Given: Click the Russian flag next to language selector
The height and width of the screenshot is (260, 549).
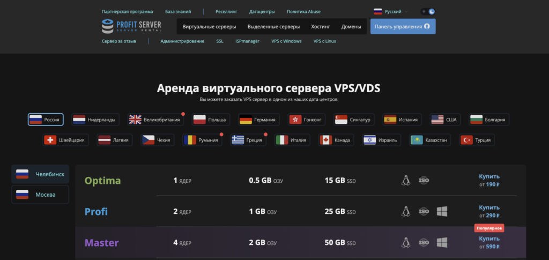Looking at the screenshot, I should click(x=378, y=12).
